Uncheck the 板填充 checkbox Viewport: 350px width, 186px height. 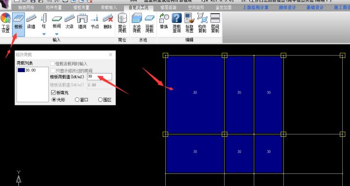[x=53, y=93]
